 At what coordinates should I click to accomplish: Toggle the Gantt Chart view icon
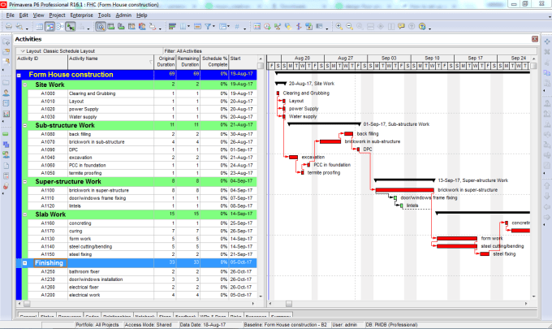50,27
